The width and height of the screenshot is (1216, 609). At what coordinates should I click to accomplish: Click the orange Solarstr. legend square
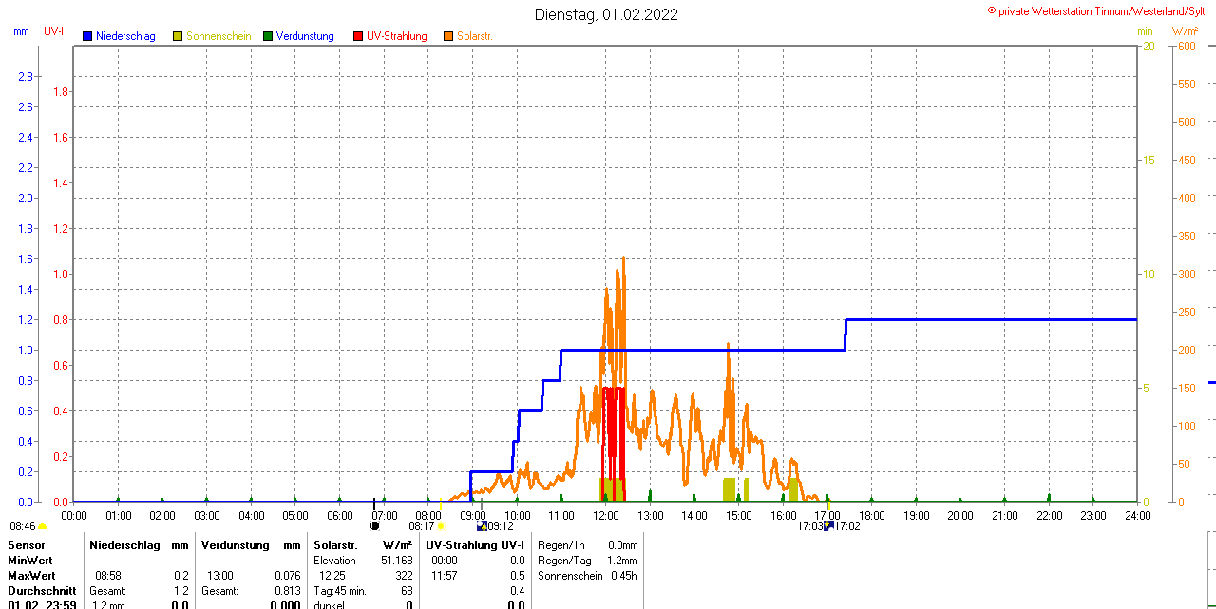pos(448,36)
